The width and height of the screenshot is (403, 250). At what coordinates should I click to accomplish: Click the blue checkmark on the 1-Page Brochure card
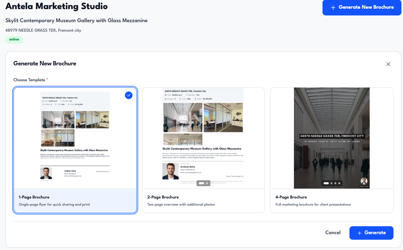point(129,95)
